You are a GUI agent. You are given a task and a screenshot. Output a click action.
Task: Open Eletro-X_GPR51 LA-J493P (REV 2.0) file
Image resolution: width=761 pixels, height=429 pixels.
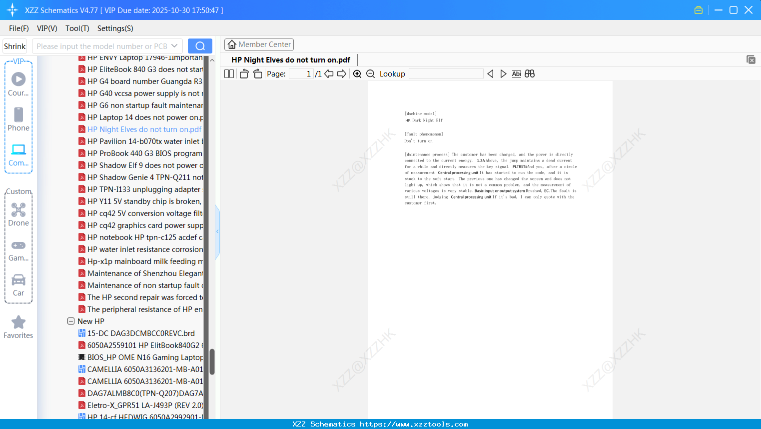coord(141,405)
